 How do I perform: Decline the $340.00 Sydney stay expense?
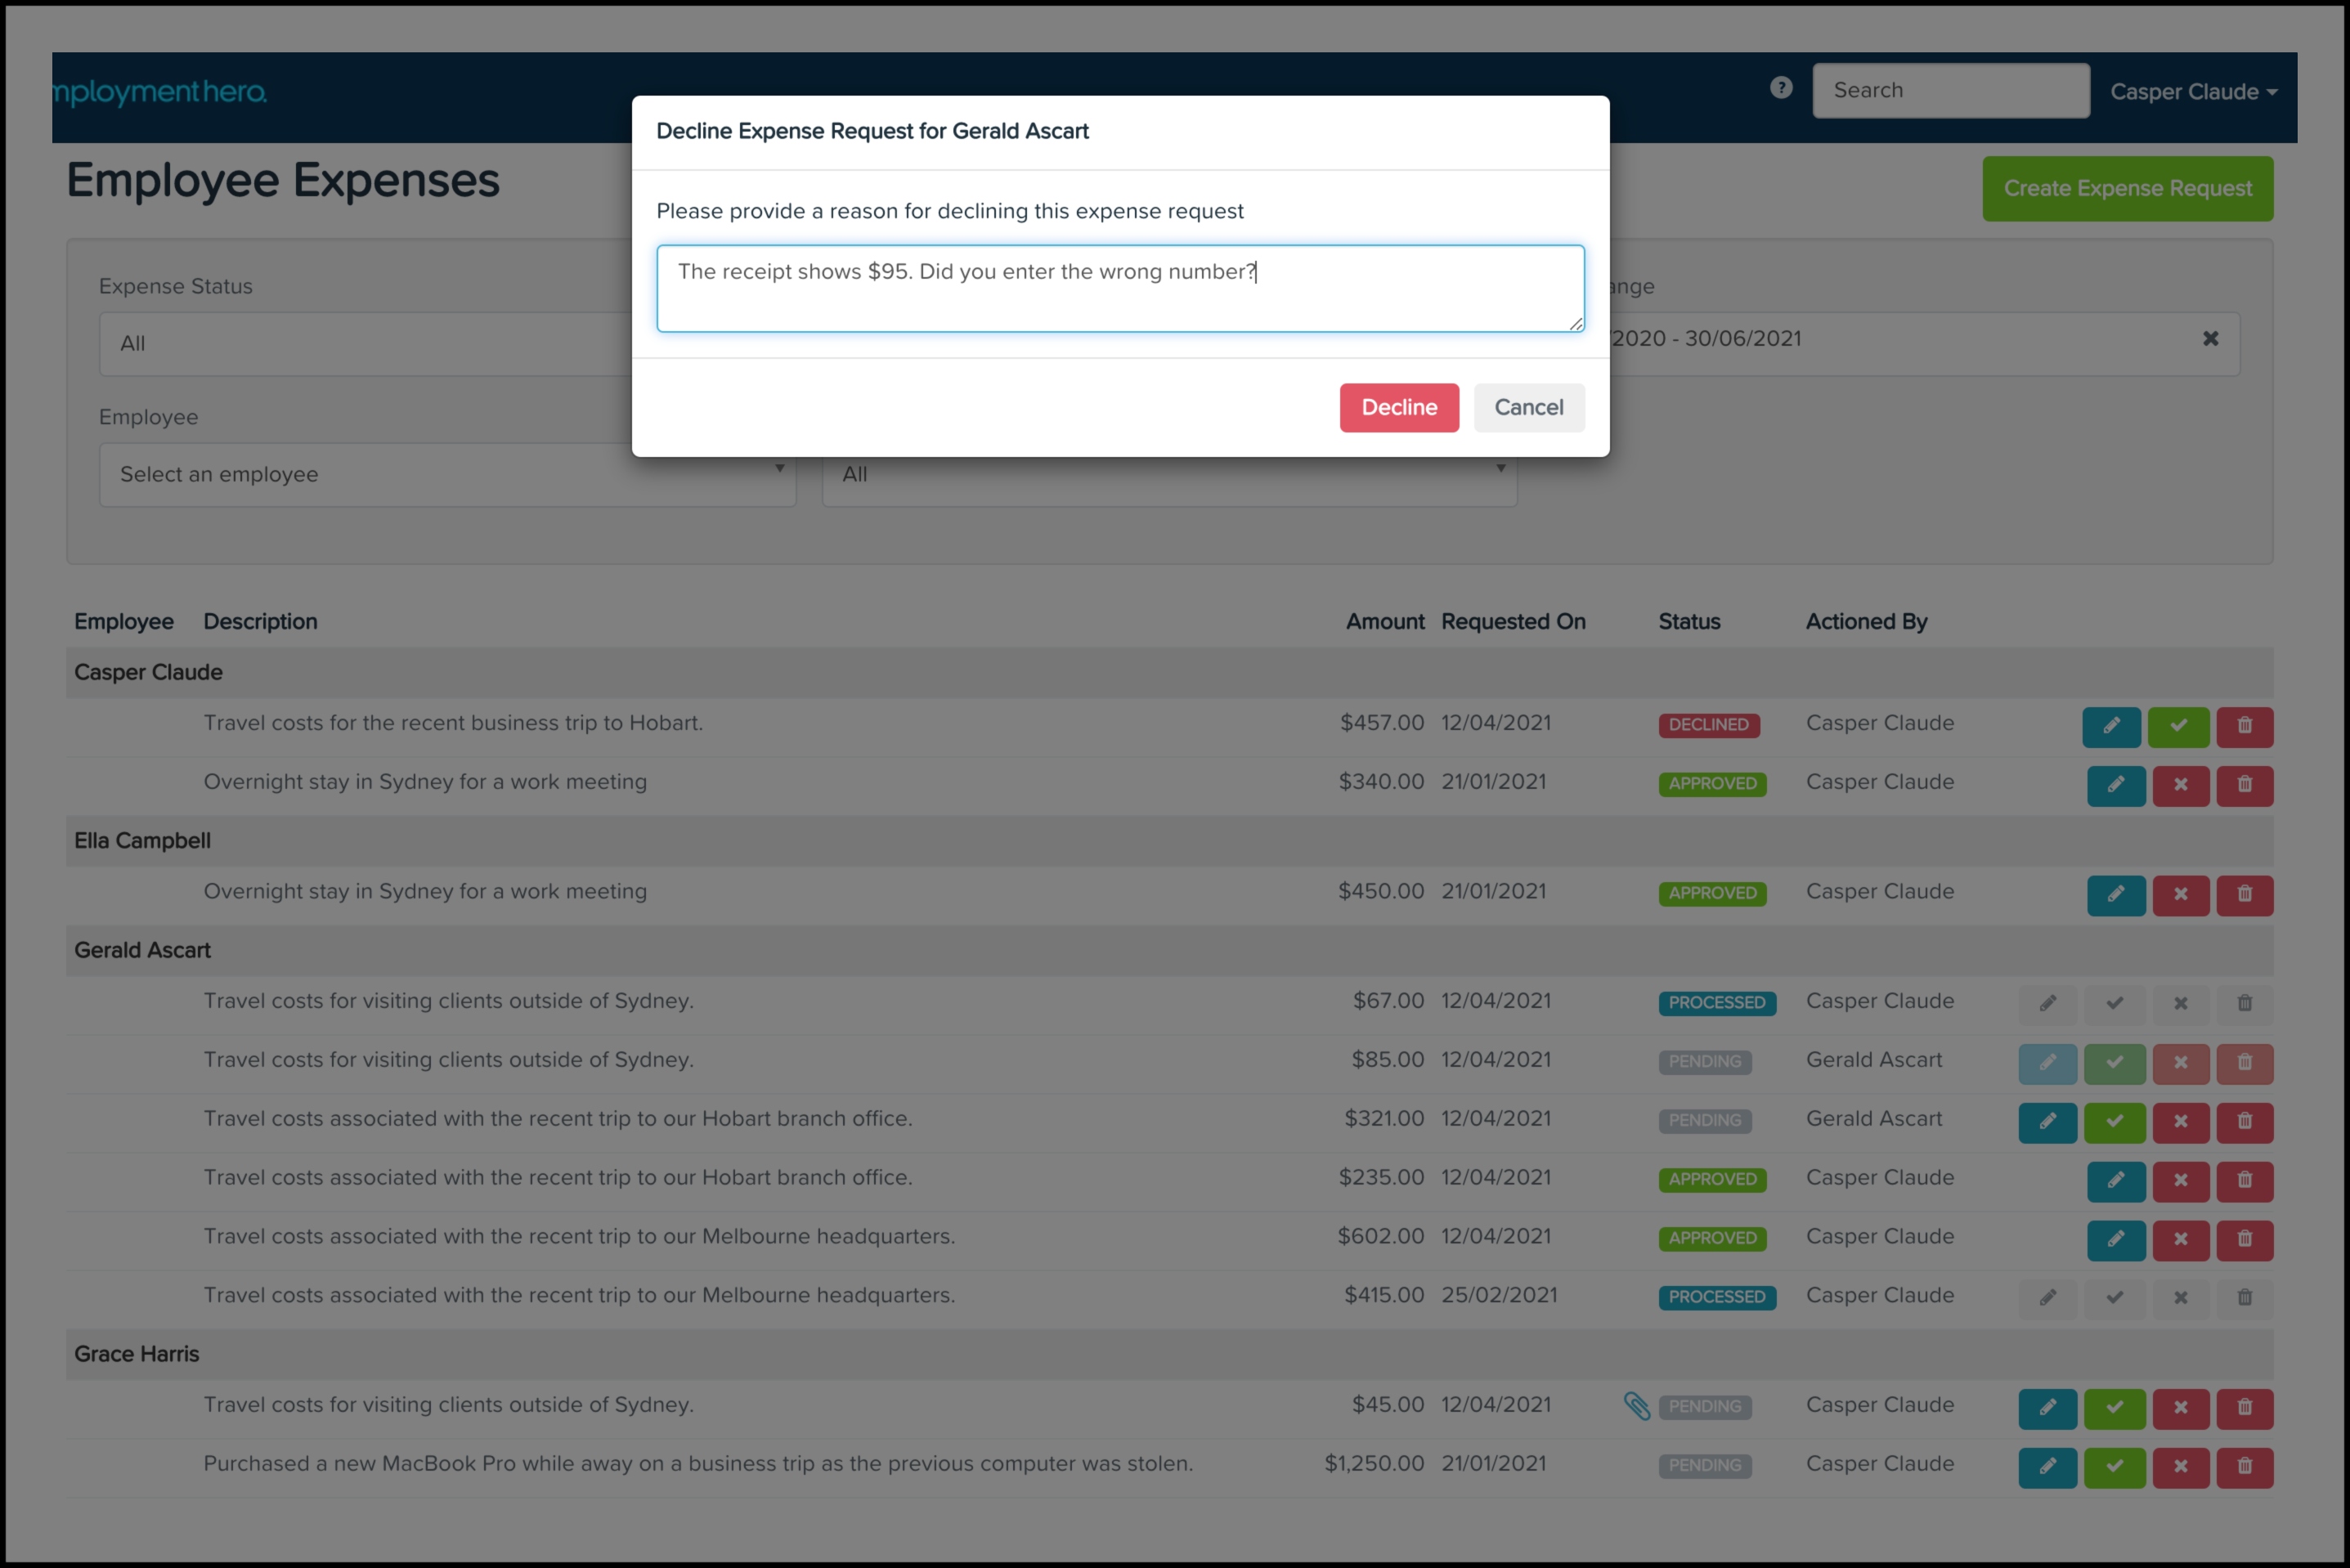coord(2180,785)
